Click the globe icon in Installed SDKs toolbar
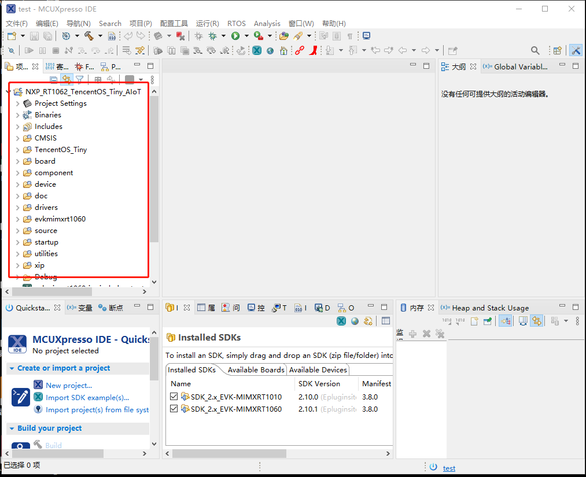This screenshot has height=477, width=586. pos(355,321)
